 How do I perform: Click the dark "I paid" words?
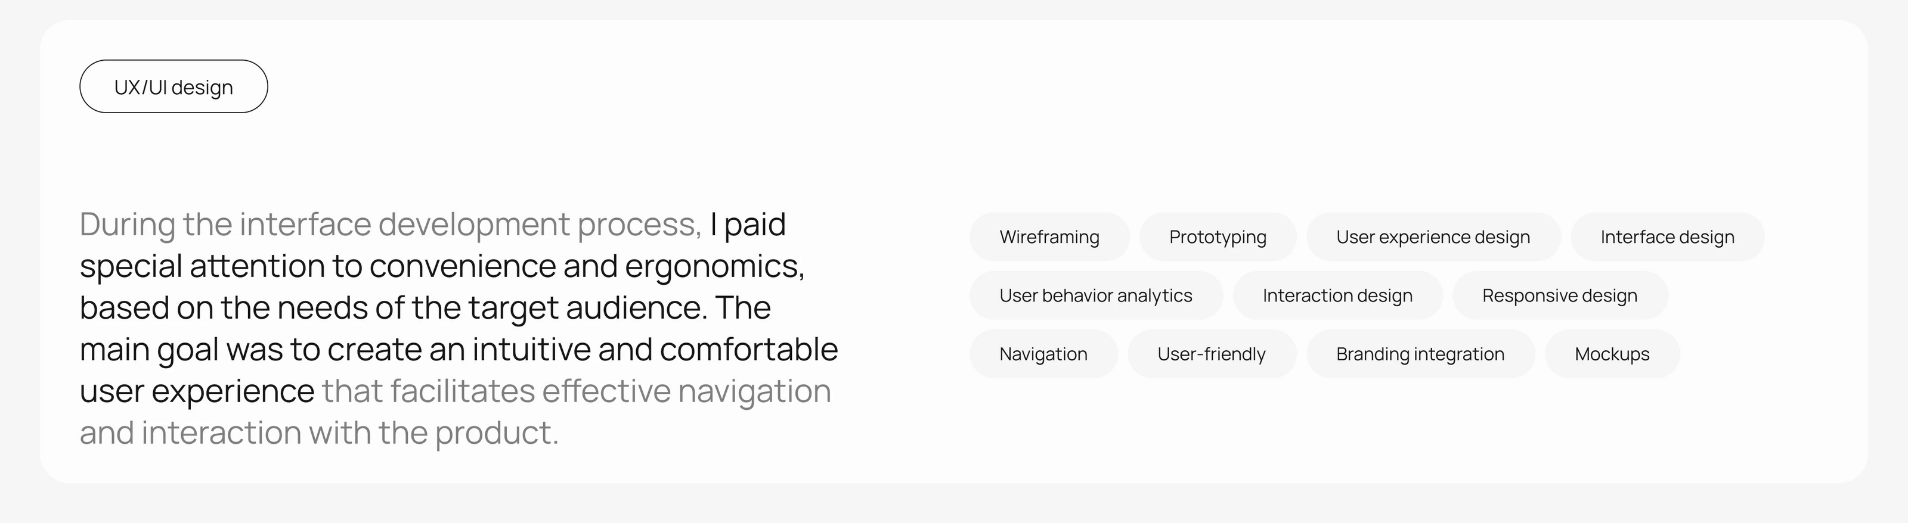[747, 224]
